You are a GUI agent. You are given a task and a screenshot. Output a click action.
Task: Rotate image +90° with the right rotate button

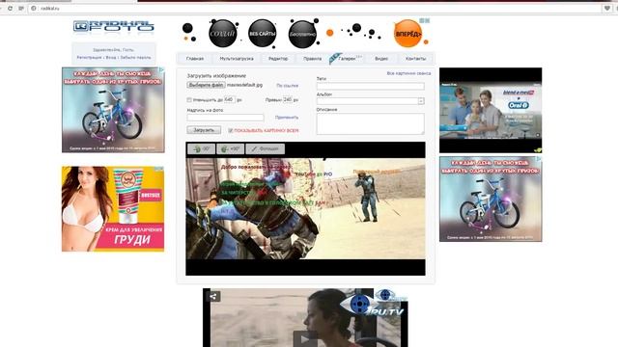(230, 148)
